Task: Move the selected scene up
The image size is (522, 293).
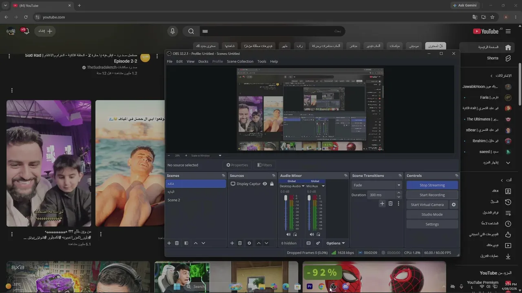Action: click(196, 243)
